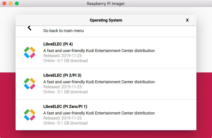The image size is (212, 138).
Task: Click Released: 2019-11-25 under LibreELEC (Pi Zero/Pi 1)
Action: pos(62,118)
